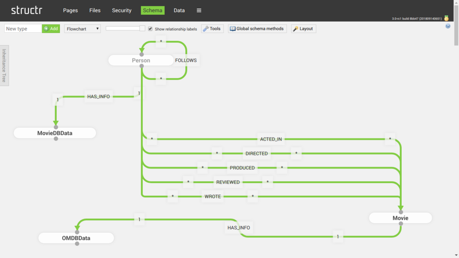Click the ACTED_IN relationship label
The image size is (459, 258).
(271, 139)
